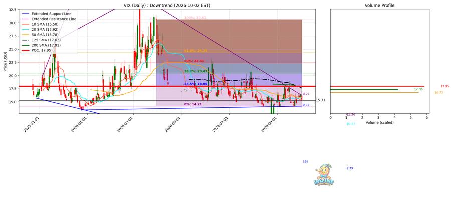This screenshot has width=451, height=200.
Task: Click the red '17.95' volume profile value
Action: [x=444, y=86]
